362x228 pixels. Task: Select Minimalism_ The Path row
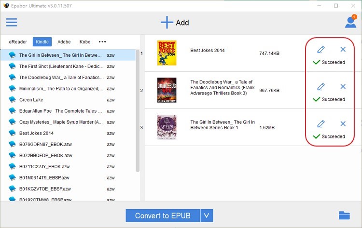coord(68,89)
